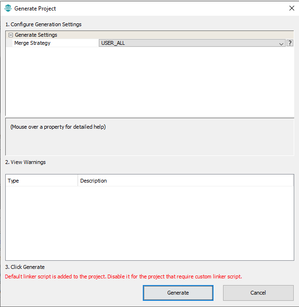The image size is (299, 307).
Task: Select the Merge Strategy property label
Action: point(32,43)
